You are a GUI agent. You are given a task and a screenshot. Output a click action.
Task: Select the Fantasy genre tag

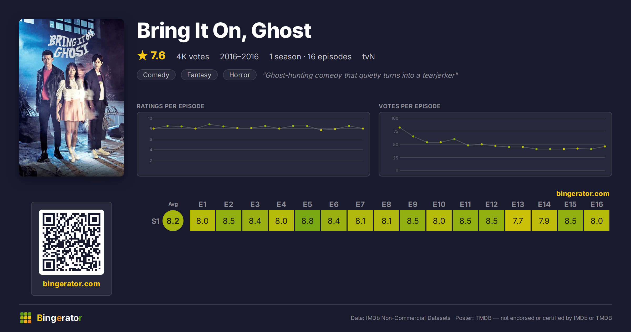click(x=199, y=75)
